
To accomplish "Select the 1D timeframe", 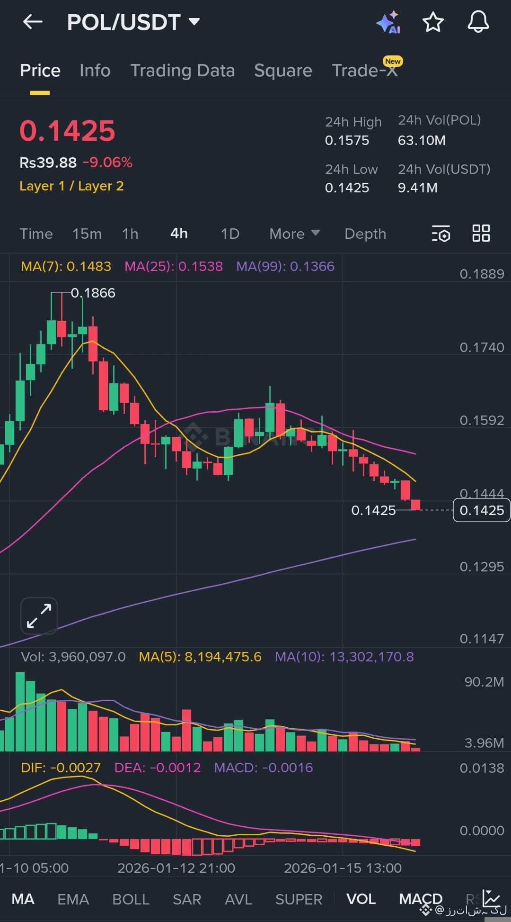I will click(x=230, y=234).
